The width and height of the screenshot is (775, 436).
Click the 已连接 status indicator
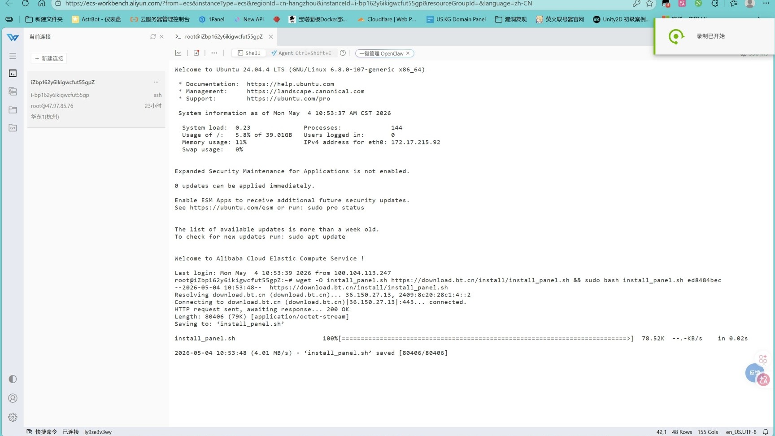[x=71, y=432]
